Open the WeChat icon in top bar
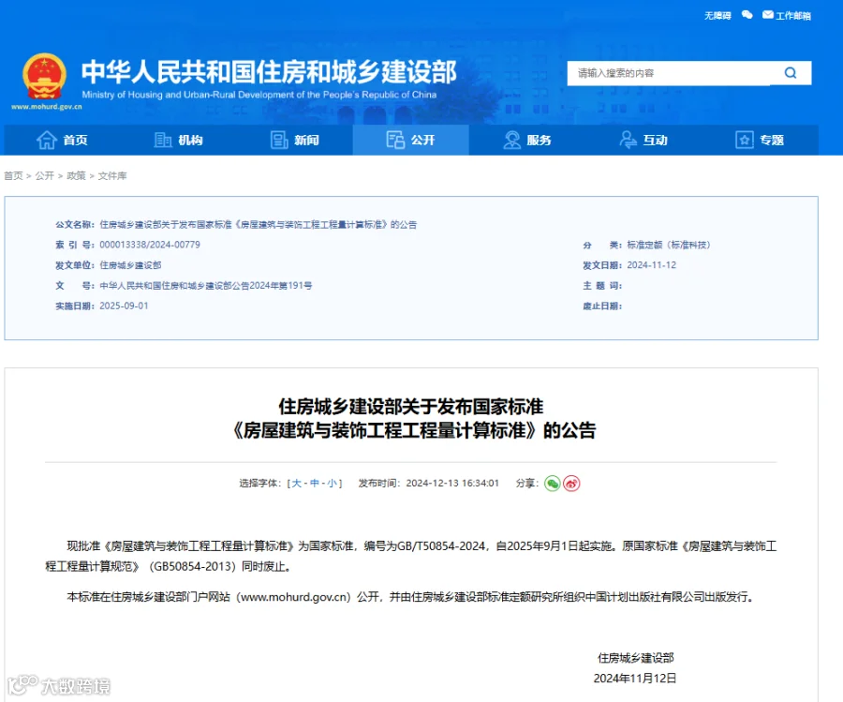This screenshot has height=702, width=843. tap(747, 14)
